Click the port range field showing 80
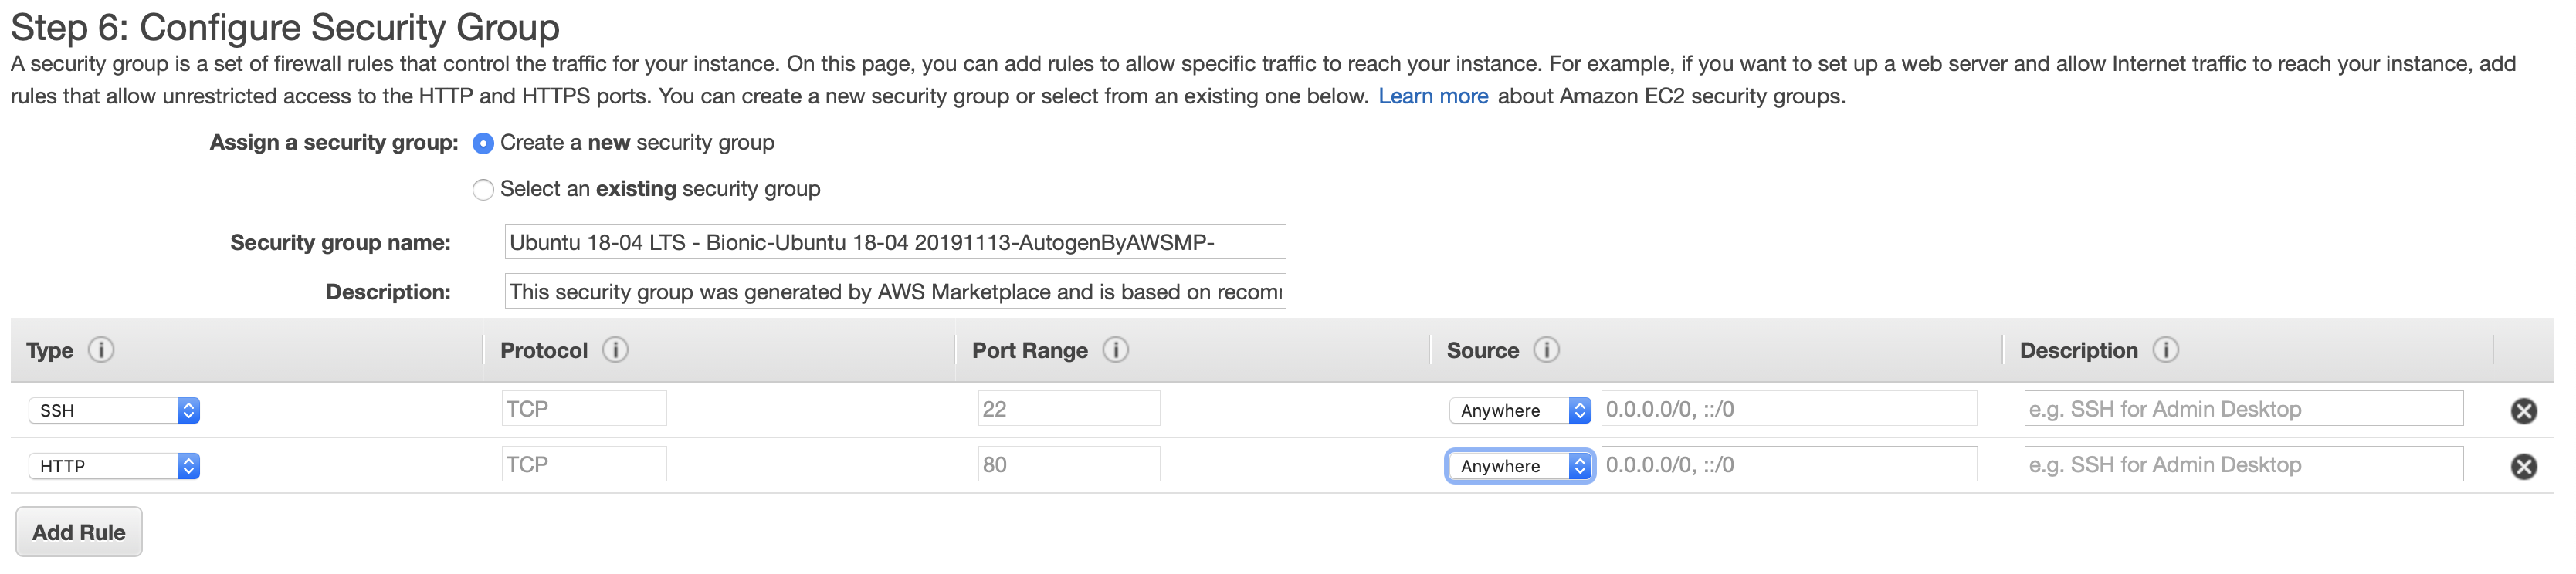The height and width of the screenshot is (574, 2576). [x=1069, y=464]
